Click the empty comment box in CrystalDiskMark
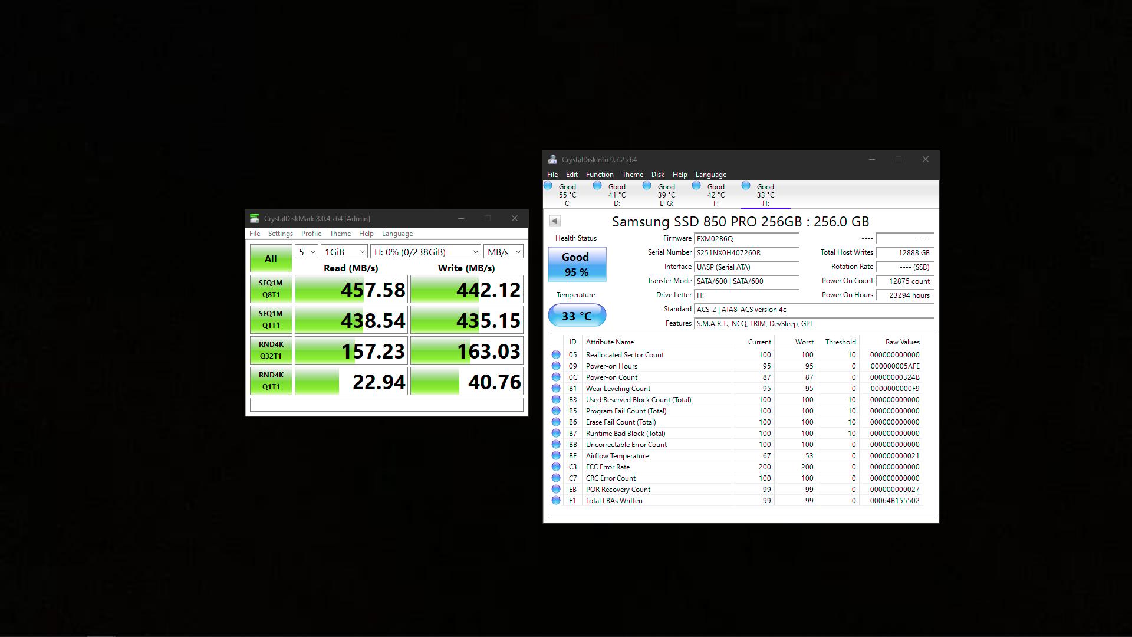 tap(387, 405)
